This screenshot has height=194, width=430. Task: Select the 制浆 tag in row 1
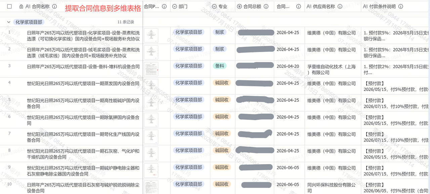tap(220, 32)
